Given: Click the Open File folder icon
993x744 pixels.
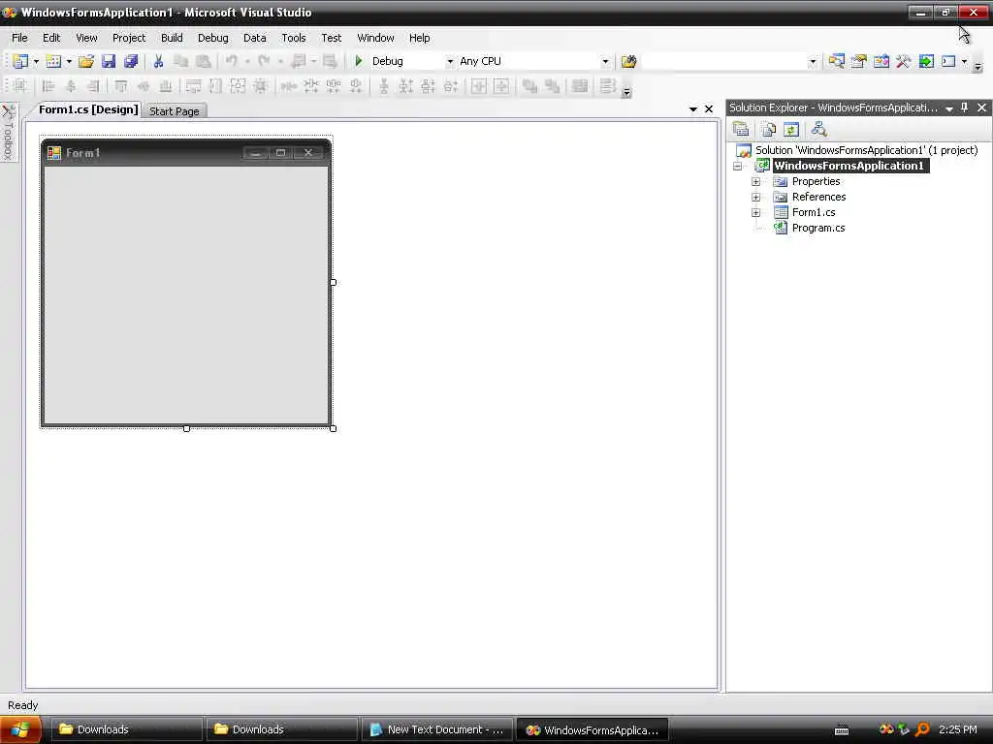Looking at the screenshot, I should click(86, 61).
